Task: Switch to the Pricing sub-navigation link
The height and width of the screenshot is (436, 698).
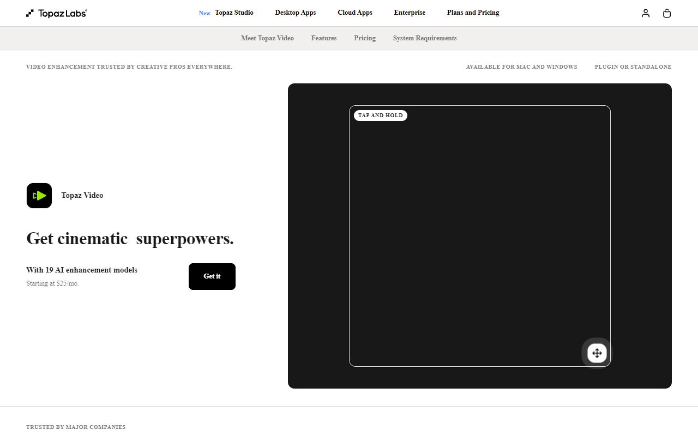Action: pyautogui.click(x=365, y=38)
